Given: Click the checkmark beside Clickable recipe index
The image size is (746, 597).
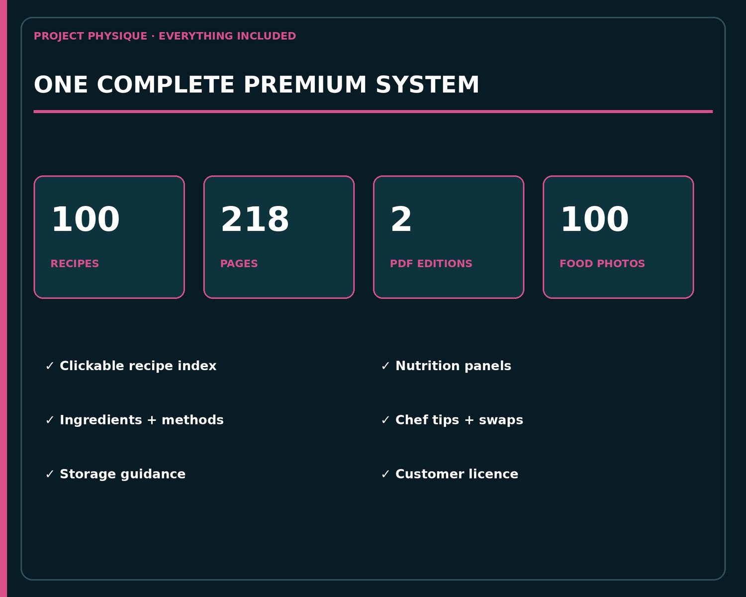Looking at the screenshot, I should pyautogui.click(x=49, y=366).
